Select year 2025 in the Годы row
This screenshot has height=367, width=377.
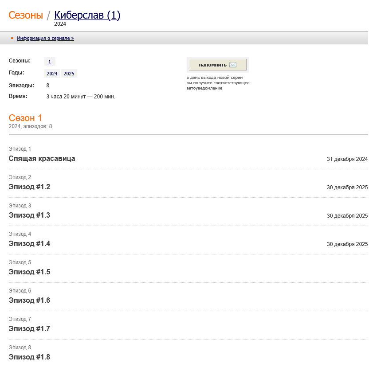pos(69,74)
